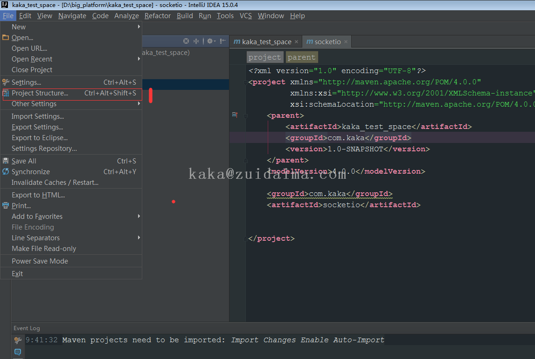This screenshot has height=359, width=535.
Task: Open the Refactor menu
Action: 157,16
